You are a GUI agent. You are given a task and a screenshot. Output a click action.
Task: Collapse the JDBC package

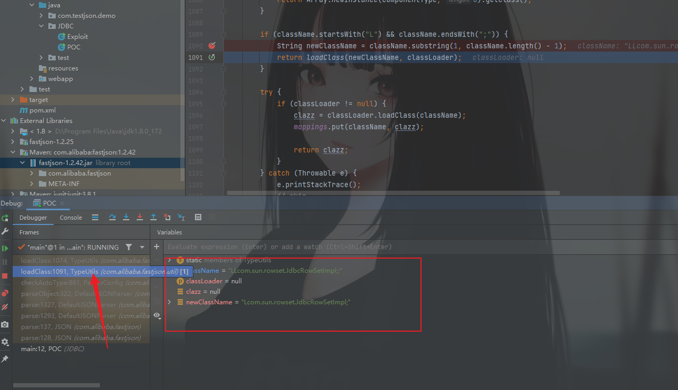42,26
